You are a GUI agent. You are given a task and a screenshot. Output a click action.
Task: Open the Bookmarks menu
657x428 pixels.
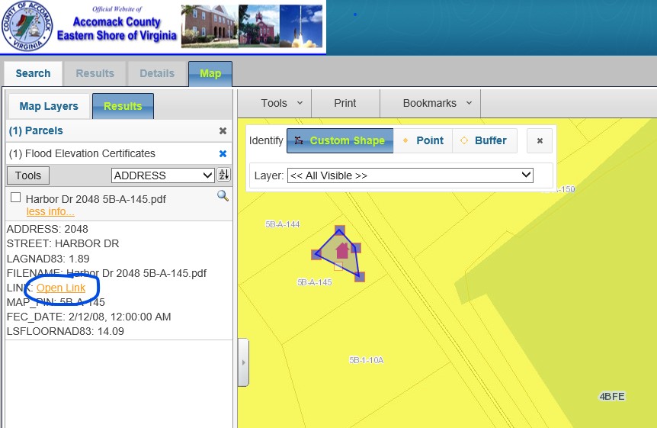(437, 103)
